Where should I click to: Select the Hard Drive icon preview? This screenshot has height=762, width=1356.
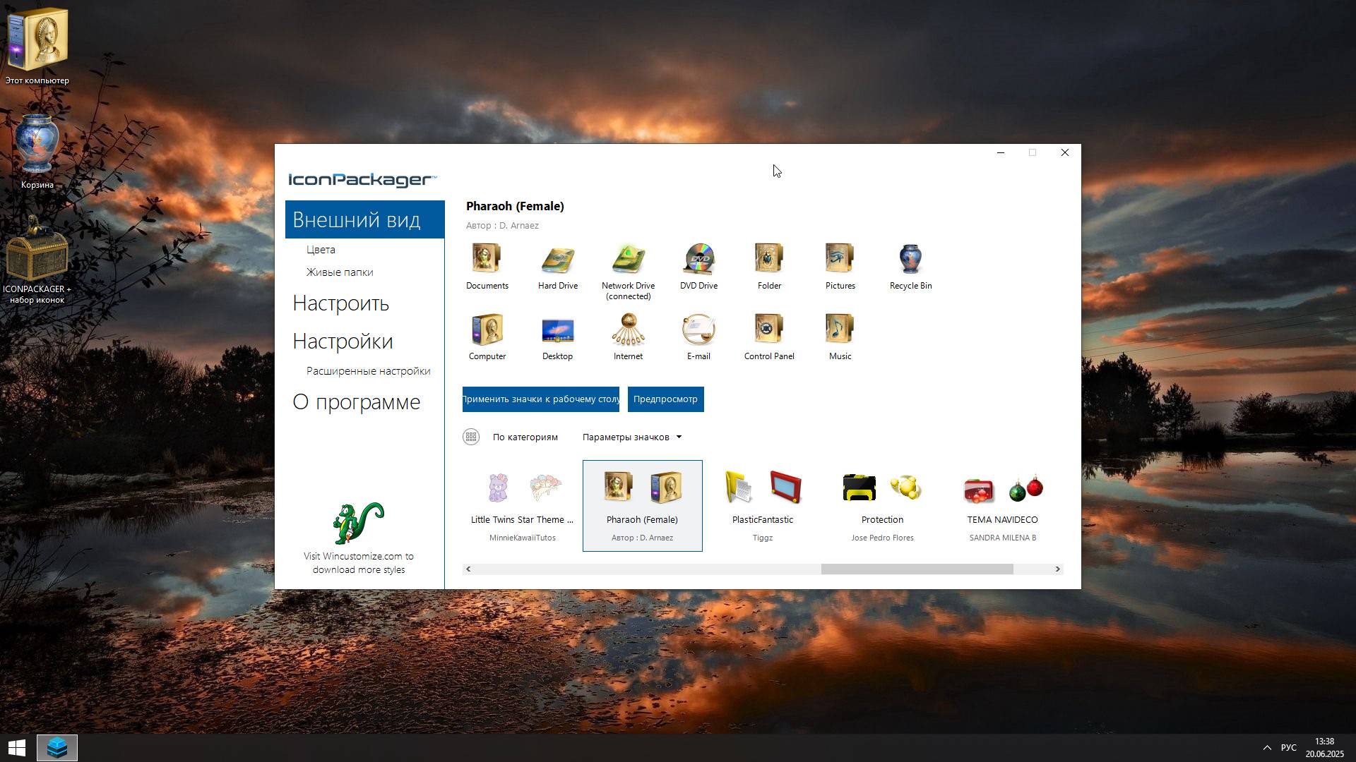(558, 259)
